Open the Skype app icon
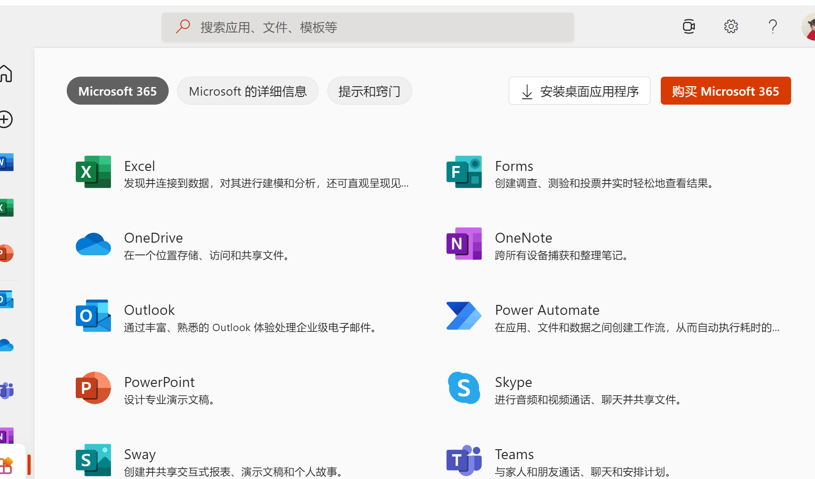Viewport: 815px width, 479px height. point(464,388)
